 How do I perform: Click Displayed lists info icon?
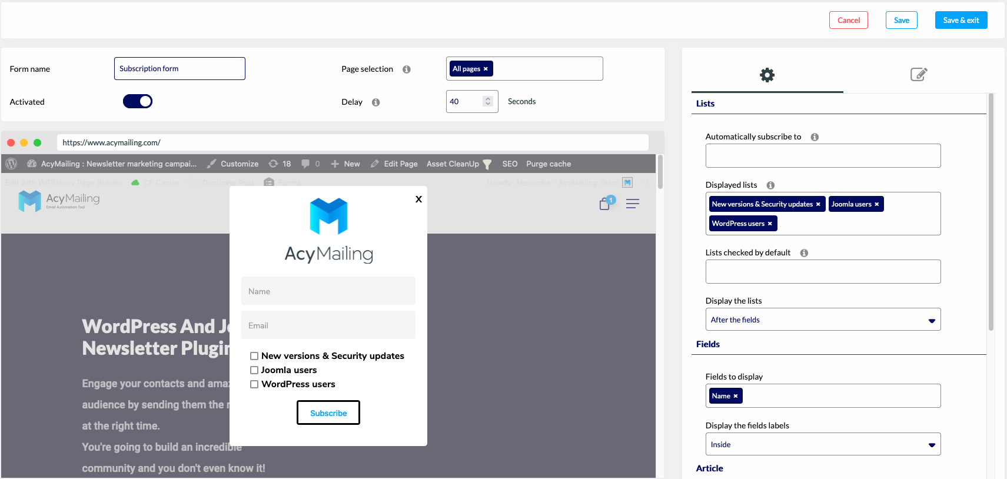click(x=770, y=185)
